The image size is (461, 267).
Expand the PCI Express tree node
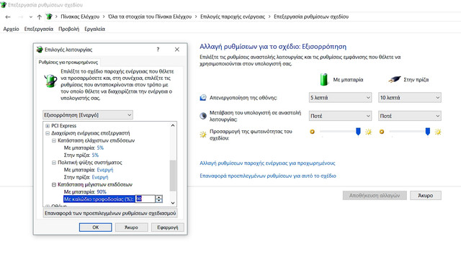point(48,126)
